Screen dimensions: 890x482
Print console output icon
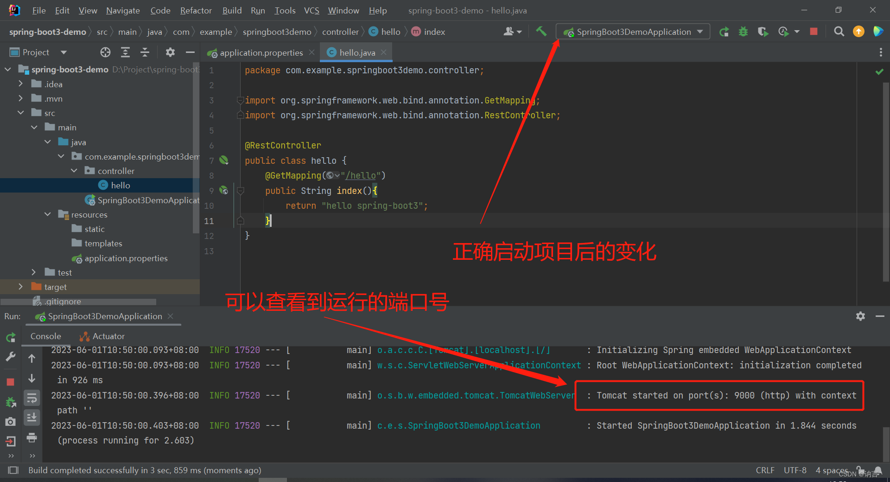click(x=32, y=437)
